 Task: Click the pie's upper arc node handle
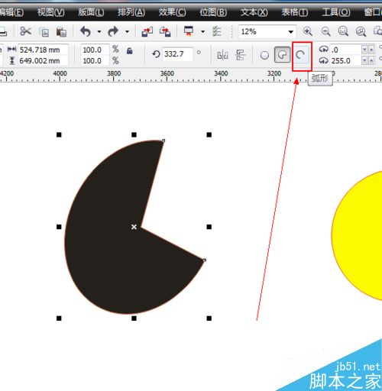(163, 141)
